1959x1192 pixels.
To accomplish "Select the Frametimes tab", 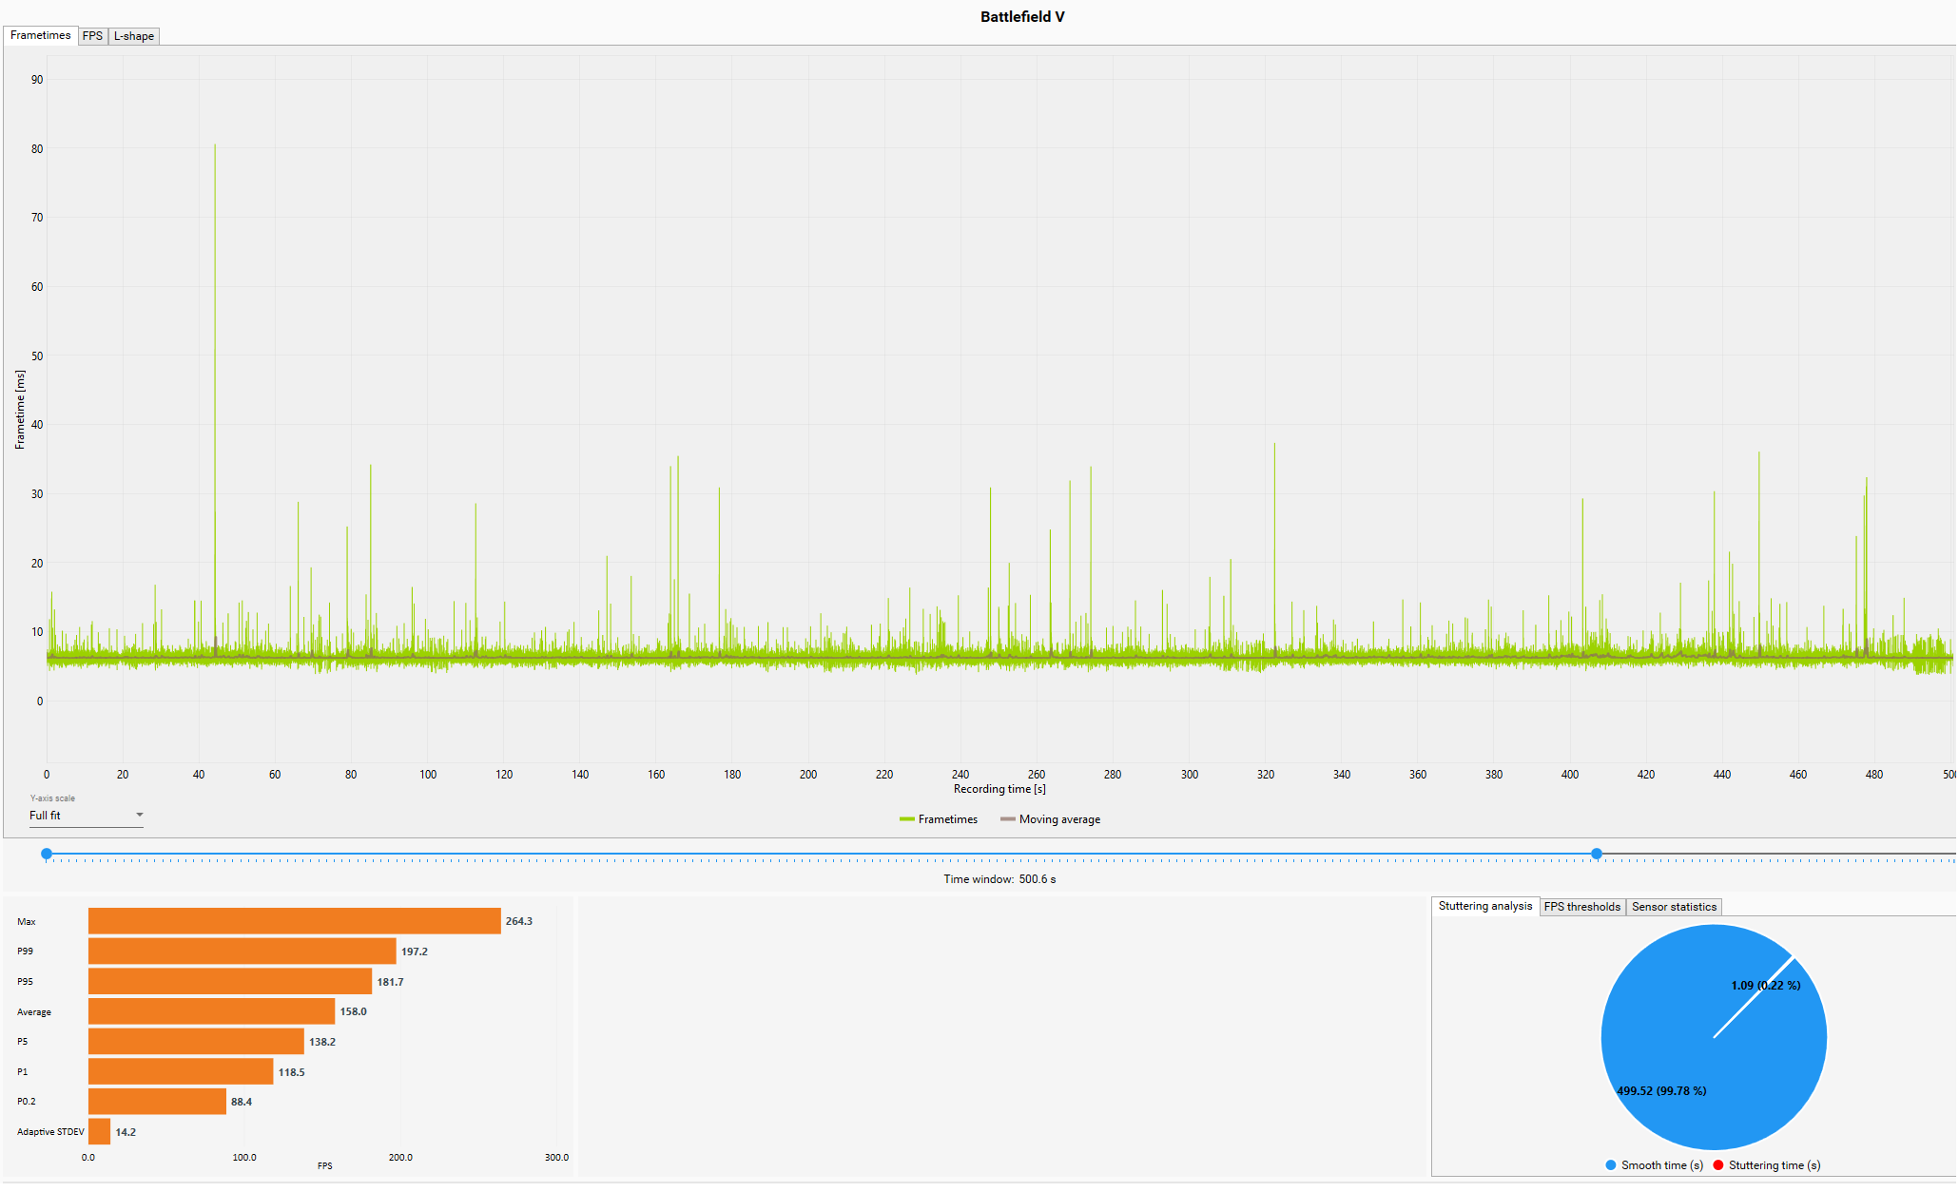I will (x=40, y=35).
